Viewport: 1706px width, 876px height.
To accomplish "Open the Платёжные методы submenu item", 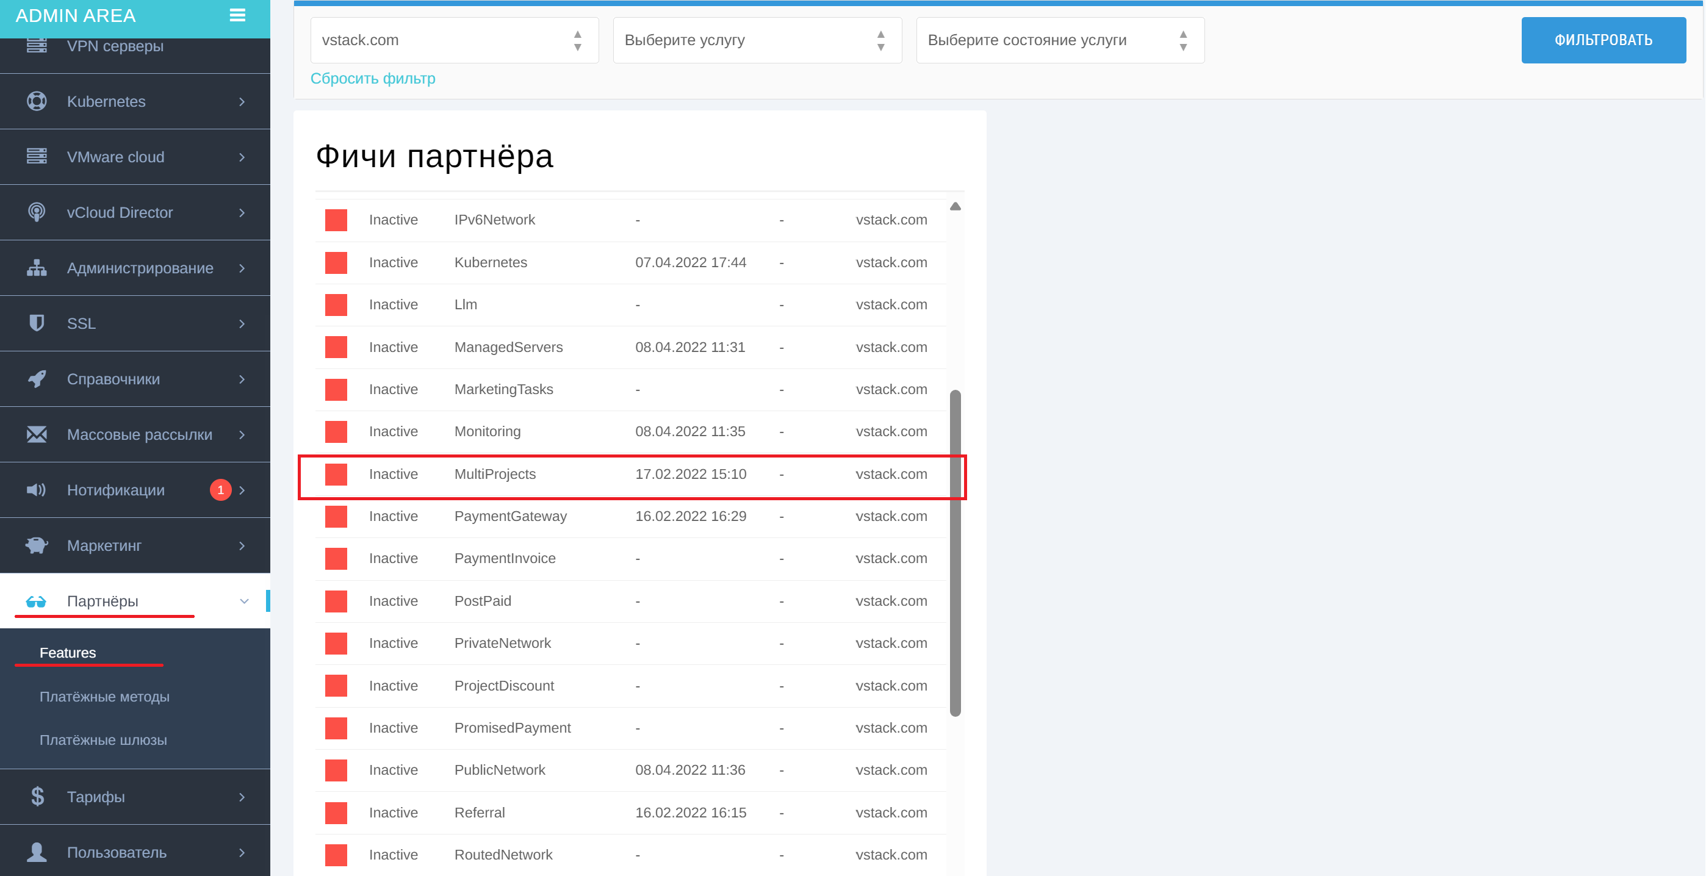I will (x=104, y=697).
